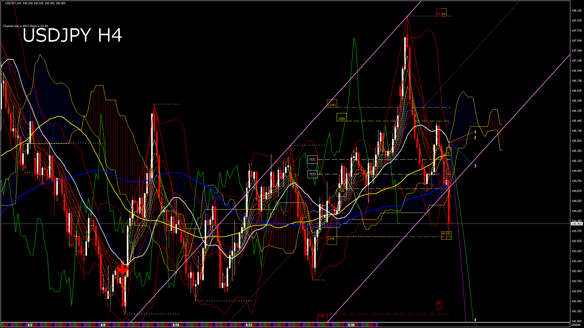Click forecast line label 4
Image resolution: width=584 pixels, height=328 pixels.
pos(475,320)
